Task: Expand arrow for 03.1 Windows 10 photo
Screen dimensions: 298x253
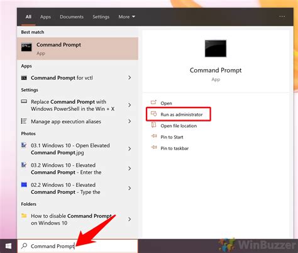Action: (130, 149)
